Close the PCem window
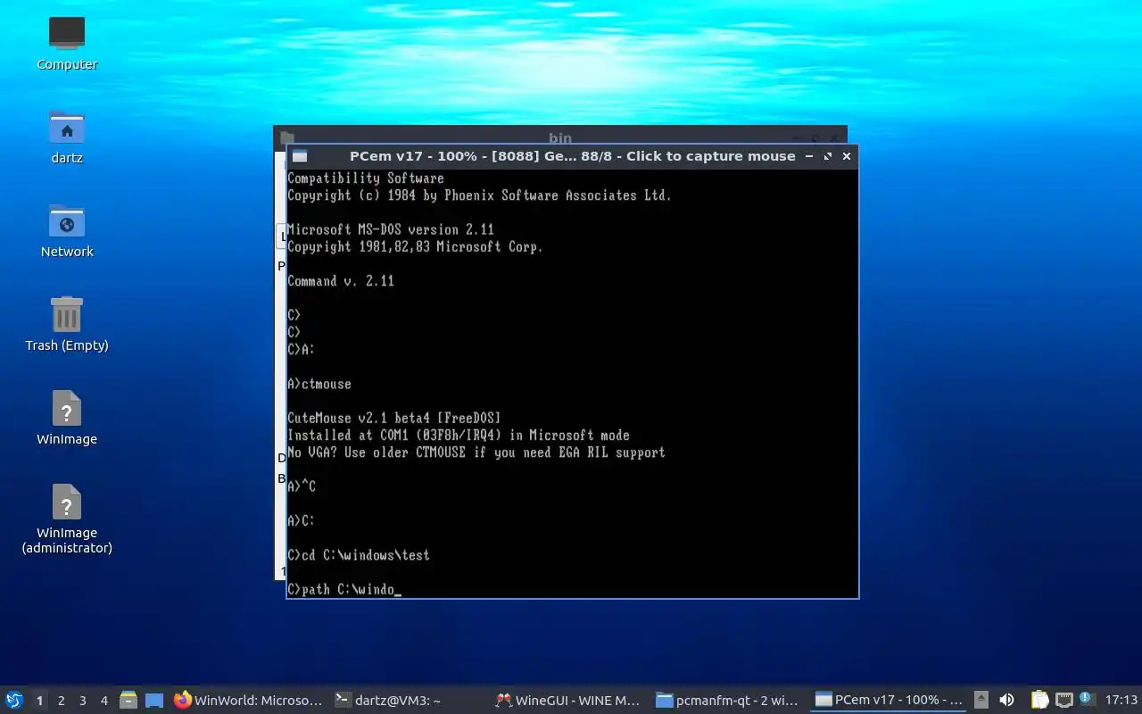 [847, 156]
